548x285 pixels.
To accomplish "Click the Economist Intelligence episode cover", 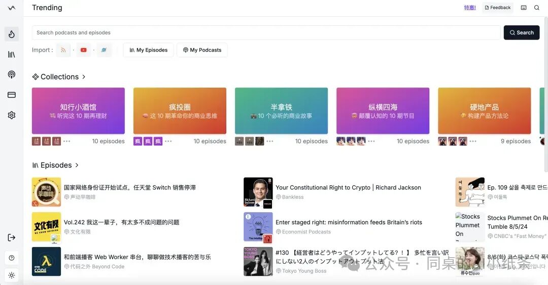I will click(258, 227).
